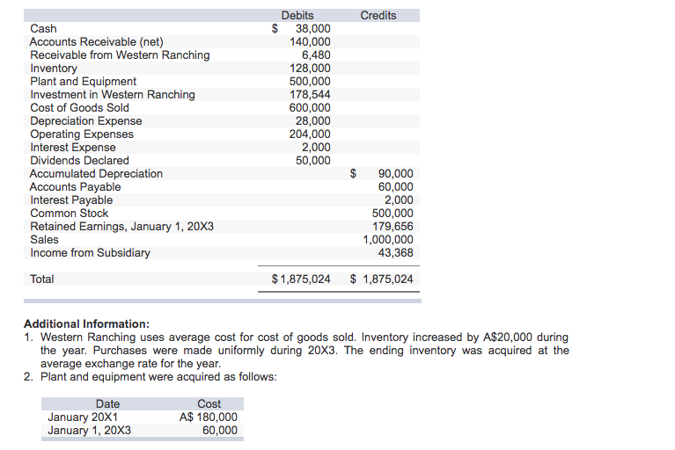Image resolution: width=675 pixels, height=450 pixels.
Task: Select Retained Earnings, January 1, 20X3 label
Action: click(x=121, y=226)
